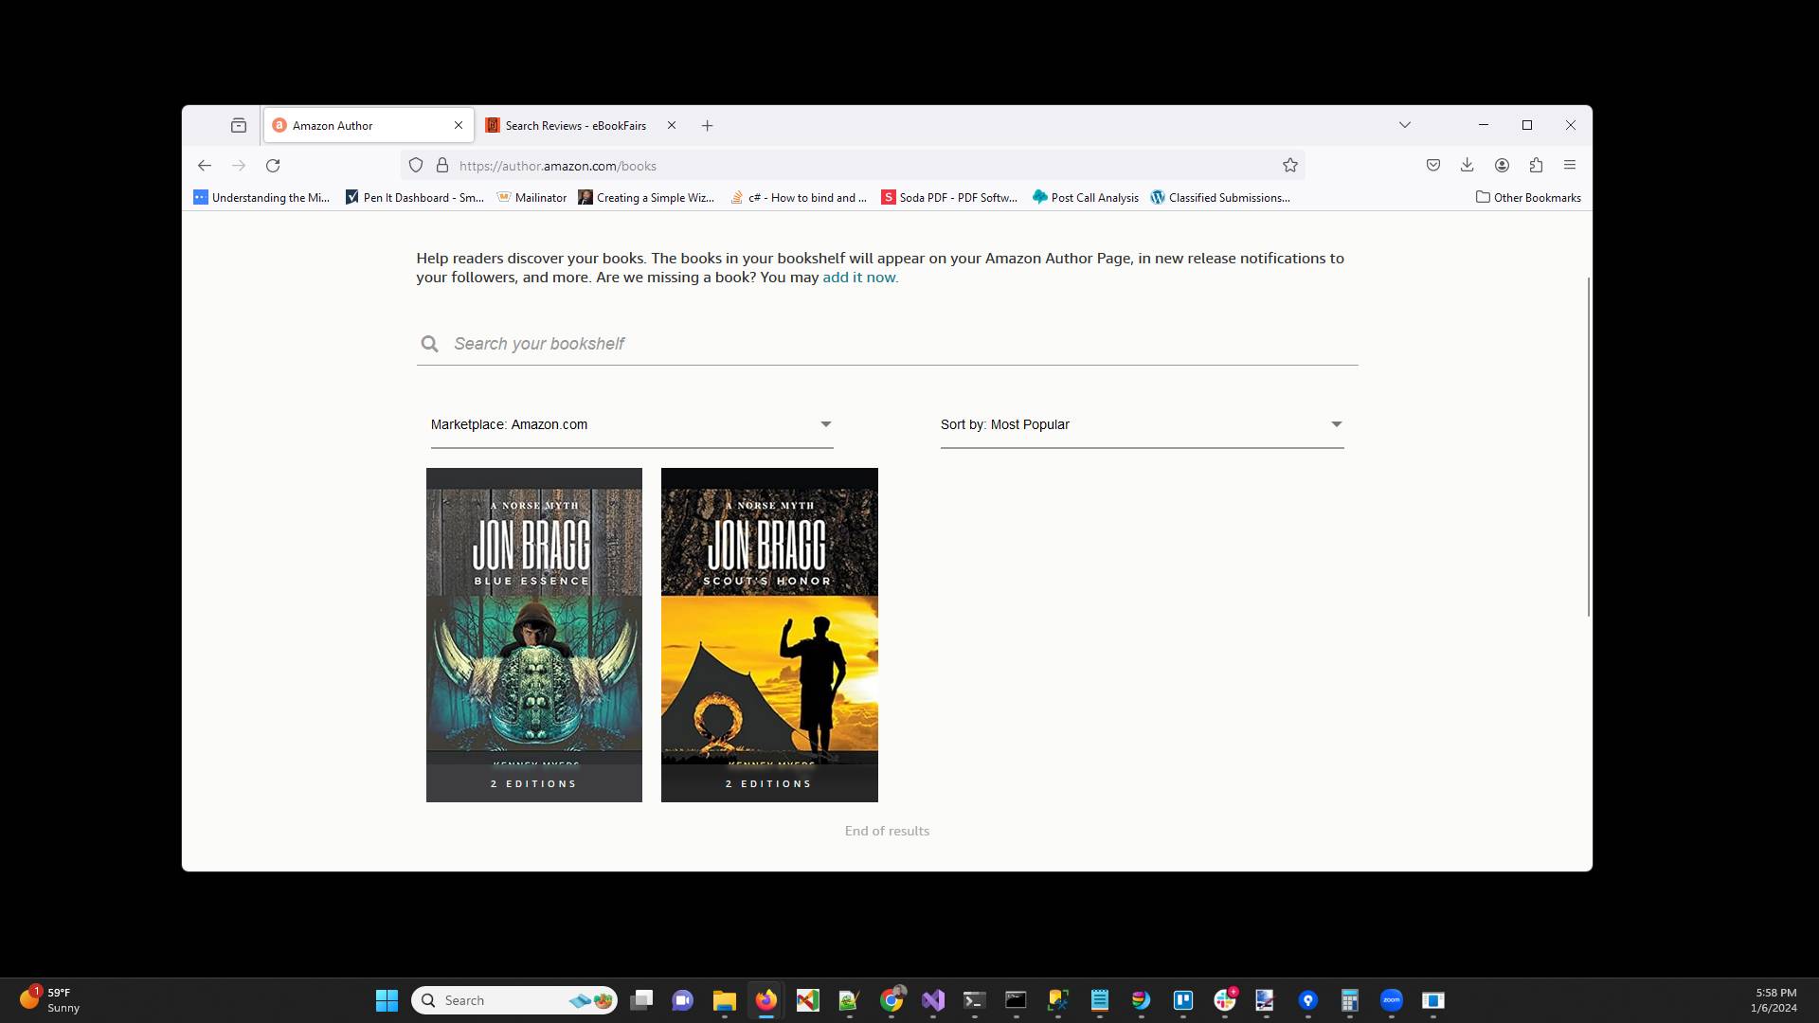This screenshot has width=1819, height=1023.
Task: Open the Firefox account menu
Action: 1501,165
